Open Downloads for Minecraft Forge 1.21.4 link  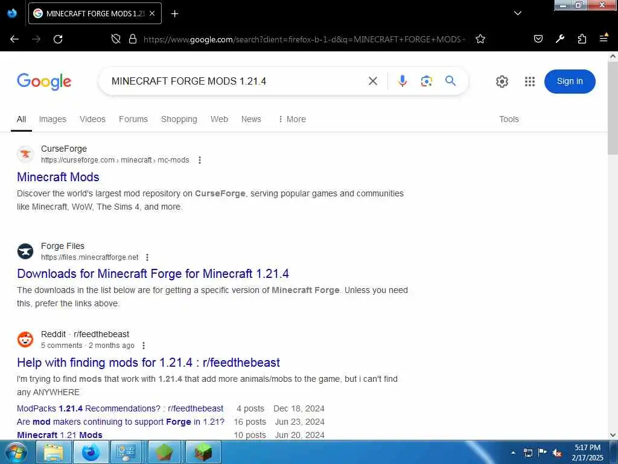pyautogui.click(x=153, y=274)
